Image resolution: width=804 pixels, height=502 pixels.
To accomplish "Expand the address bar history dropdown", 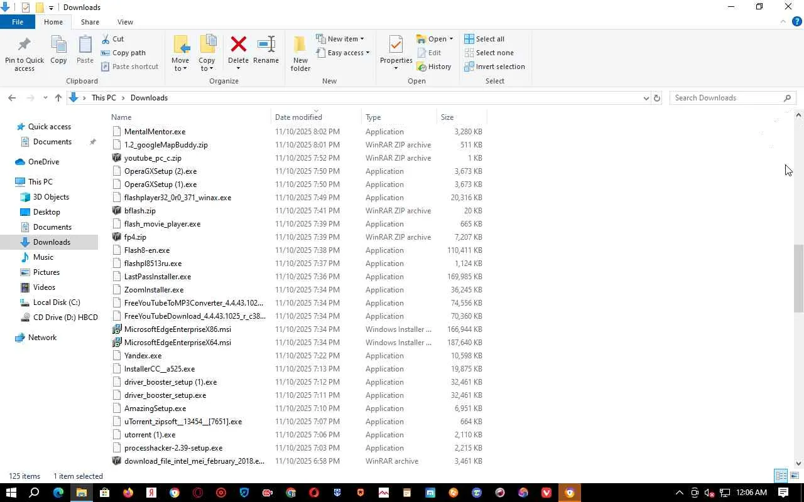I will [x=646, y=98].
